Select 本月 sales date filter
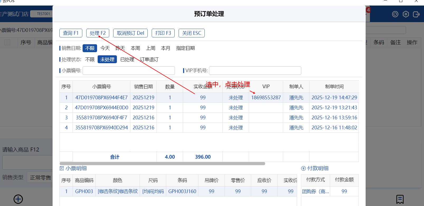 (165, 48)
